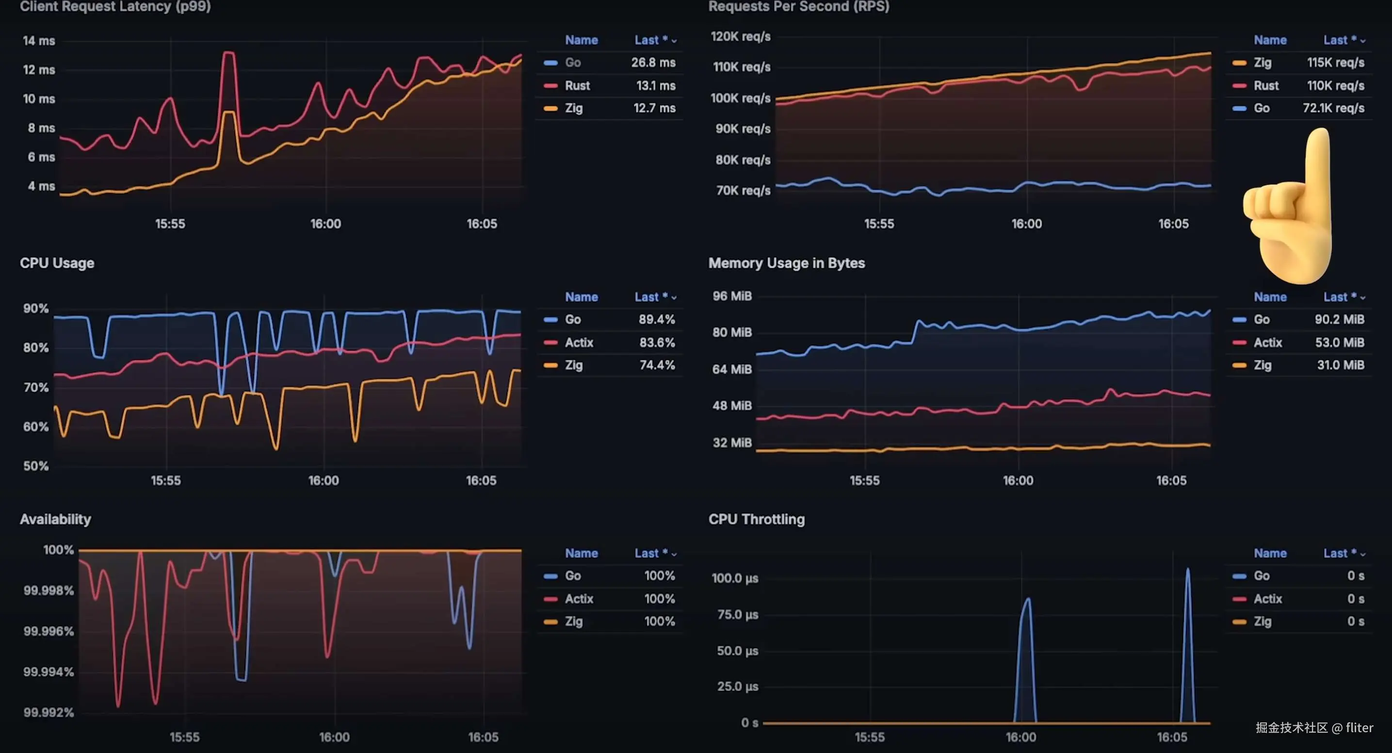Open Client Request Latency (p99) panel title menu
The height and width of the screenshot is (753, 1392).
(115, 6)
